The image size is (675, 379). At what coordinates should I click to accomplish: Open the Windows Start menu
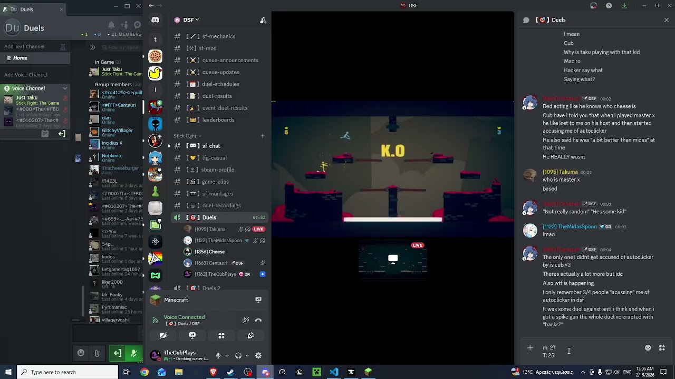8,372
